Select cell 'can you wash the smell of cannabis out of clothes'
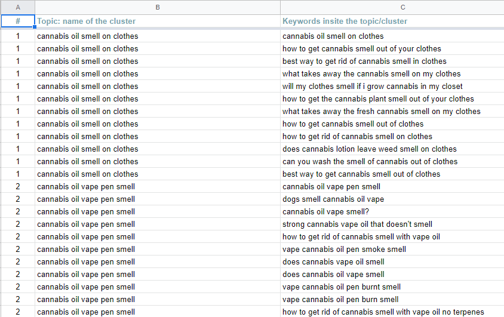Viewport: 504px width, 317px height. tap(392, 161)
